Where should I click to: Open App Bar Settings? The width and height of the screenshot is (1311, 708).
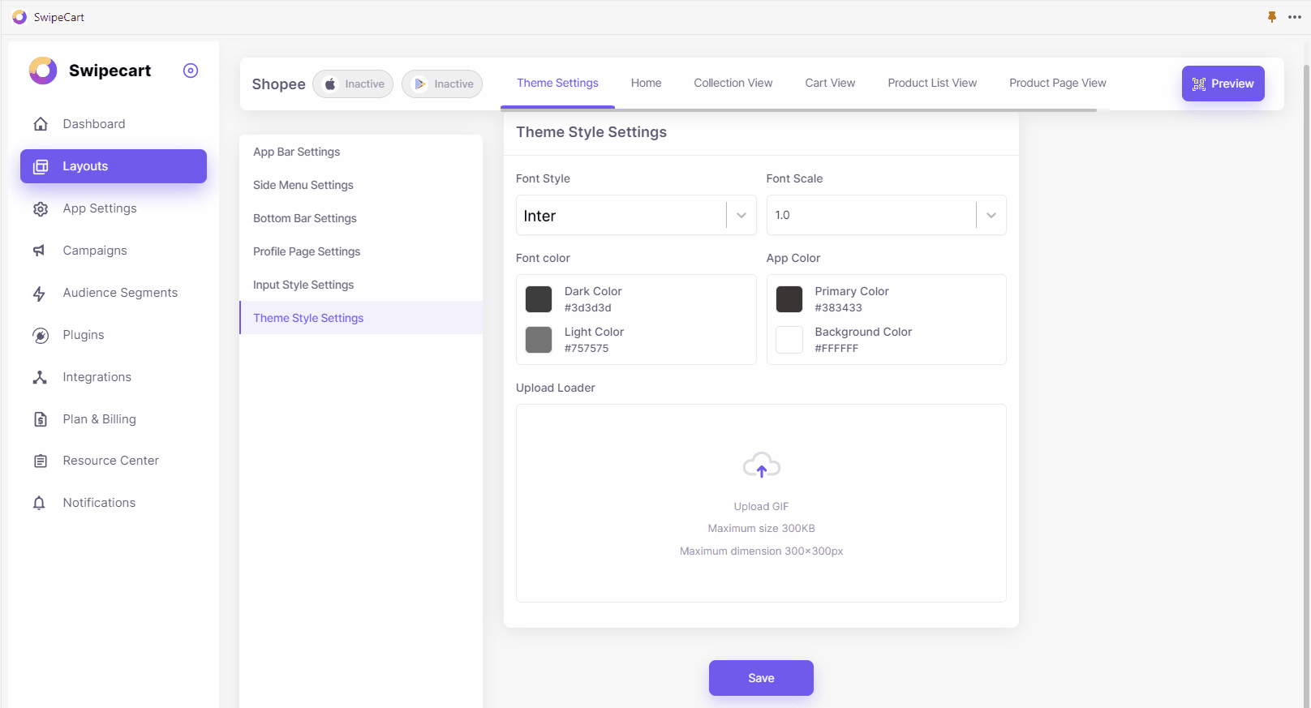coord(361,152)
